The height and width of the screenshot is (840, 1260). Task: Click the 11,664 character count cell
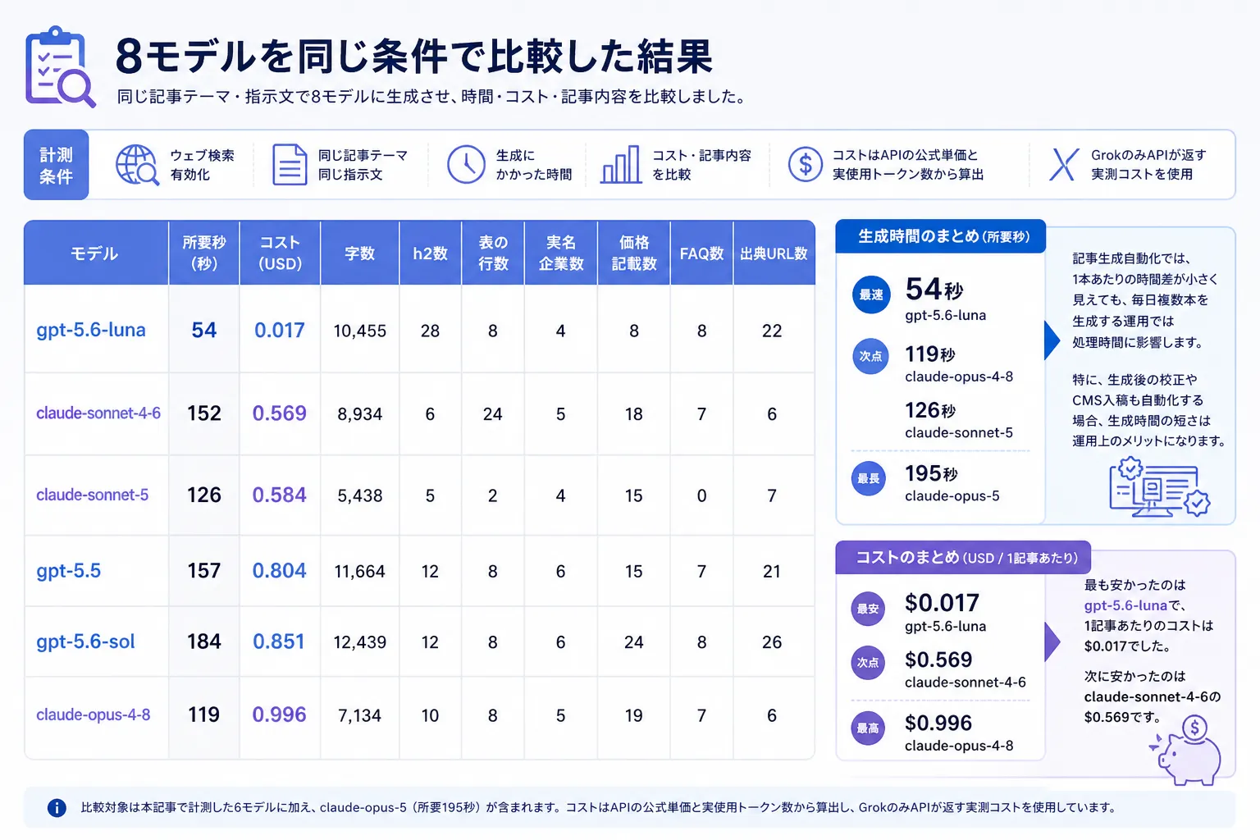click(x=360, y=572)
